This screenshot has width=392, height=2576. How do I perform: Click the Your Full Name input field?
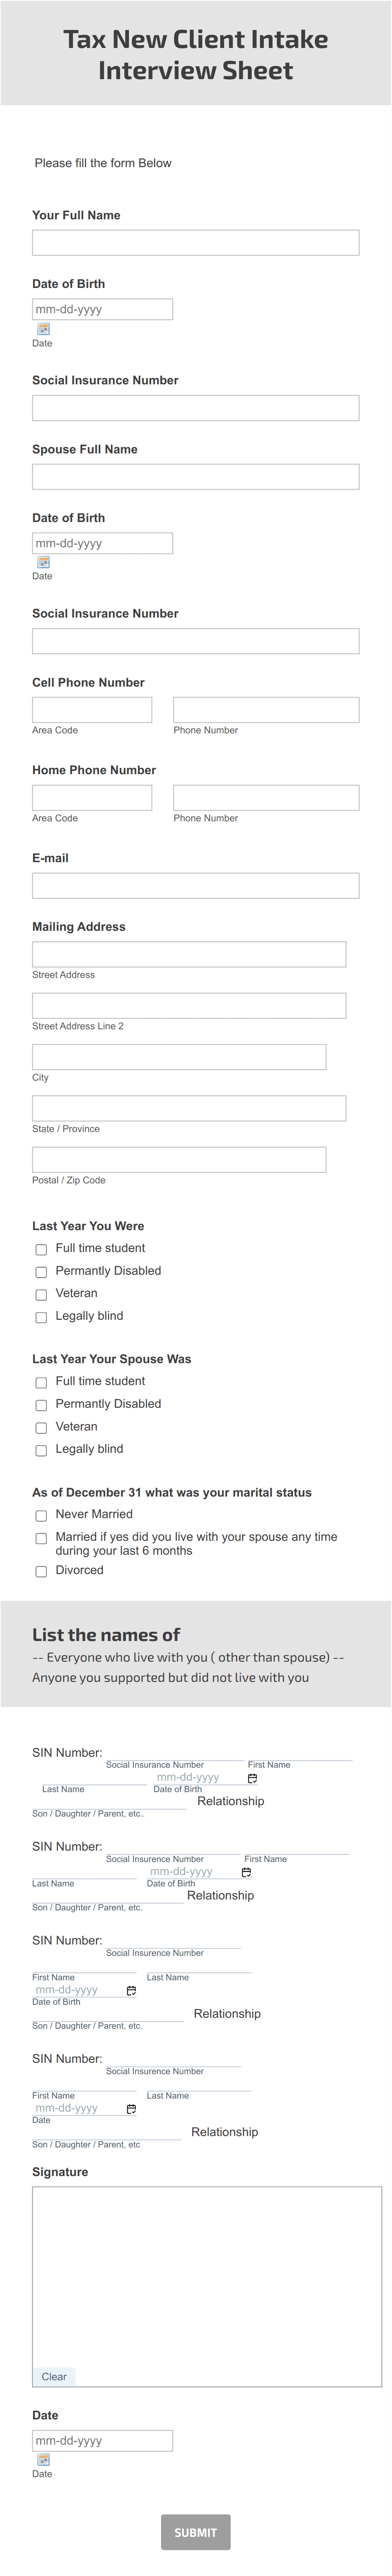[196, 243]
